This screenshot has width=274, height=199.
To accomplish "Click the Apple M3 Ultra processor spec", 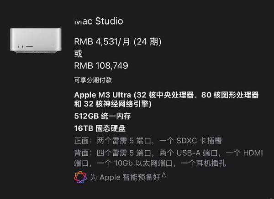I will [166, 99].
